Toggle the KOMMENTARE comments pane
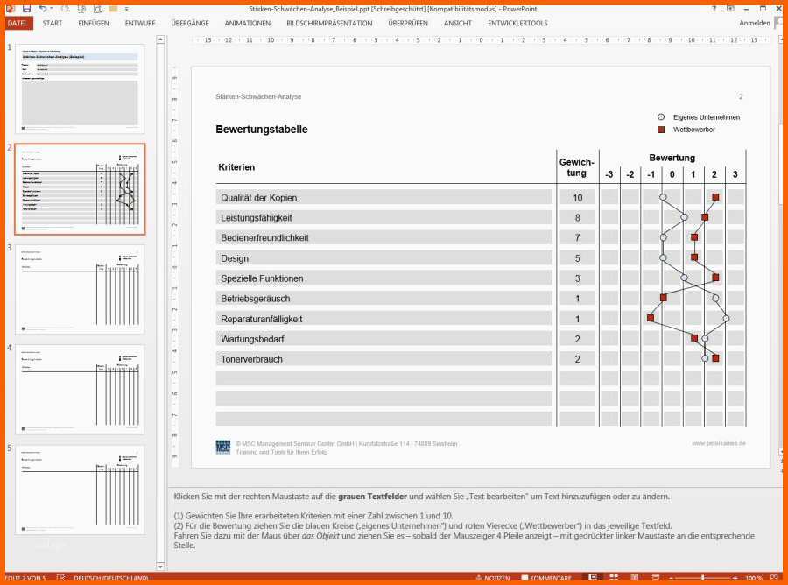This screenshot has width=788, height=585. pos(548,578)
